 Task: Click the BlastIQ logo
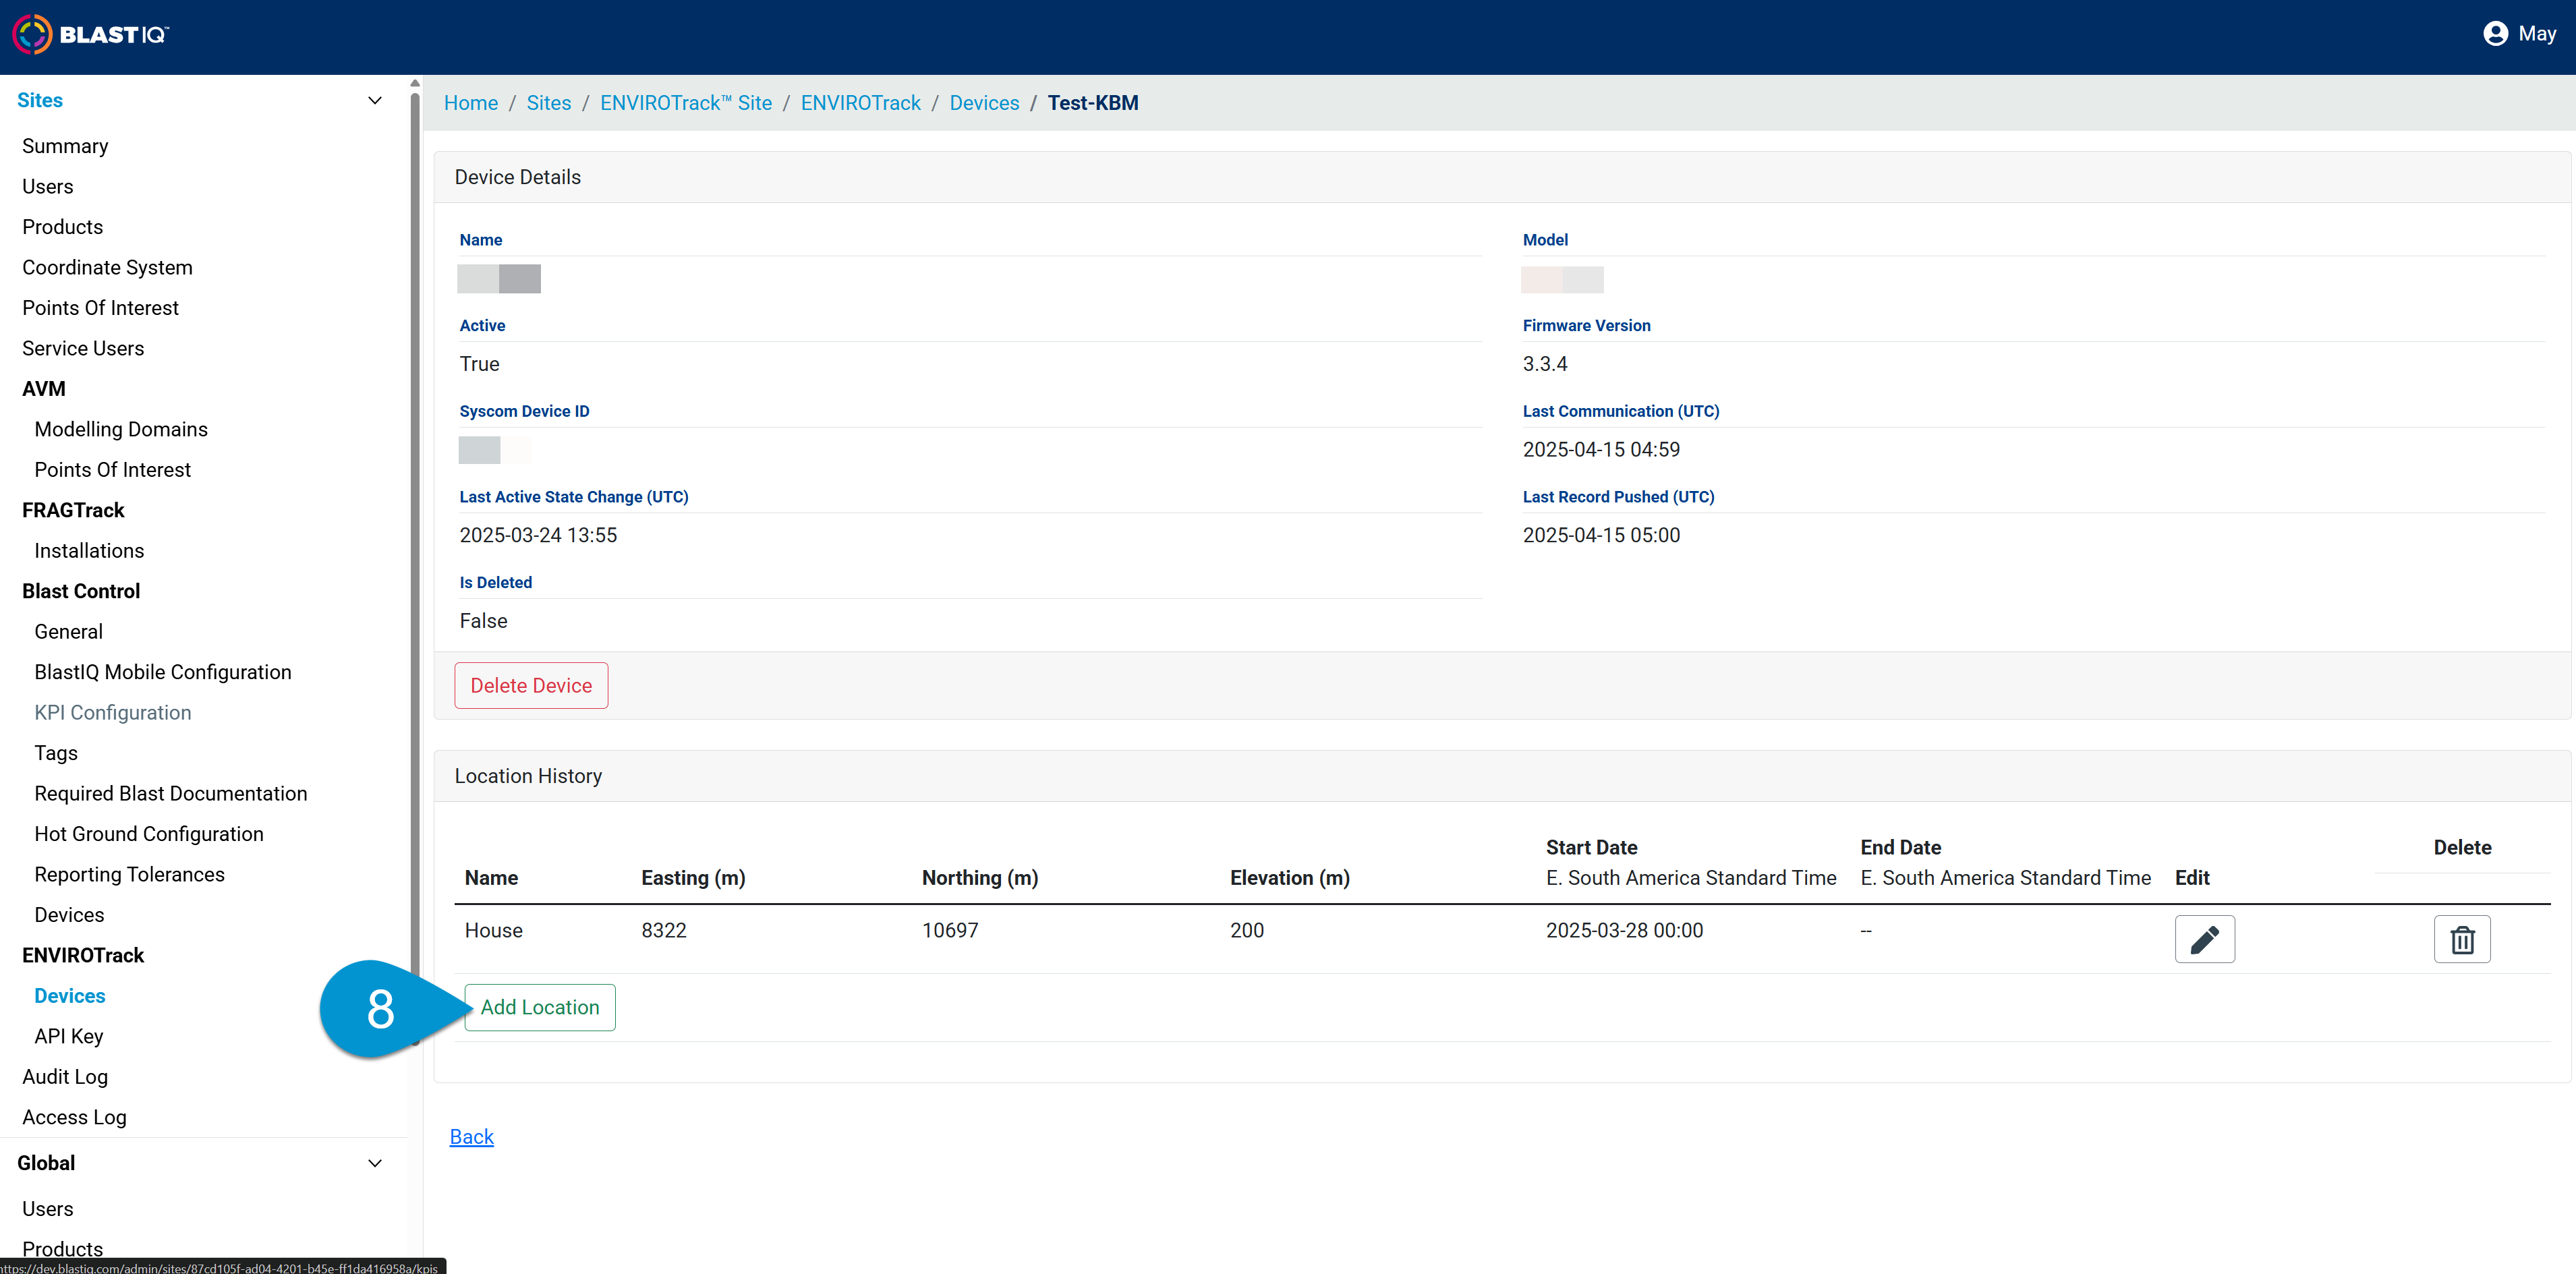(x=90, y=34)
